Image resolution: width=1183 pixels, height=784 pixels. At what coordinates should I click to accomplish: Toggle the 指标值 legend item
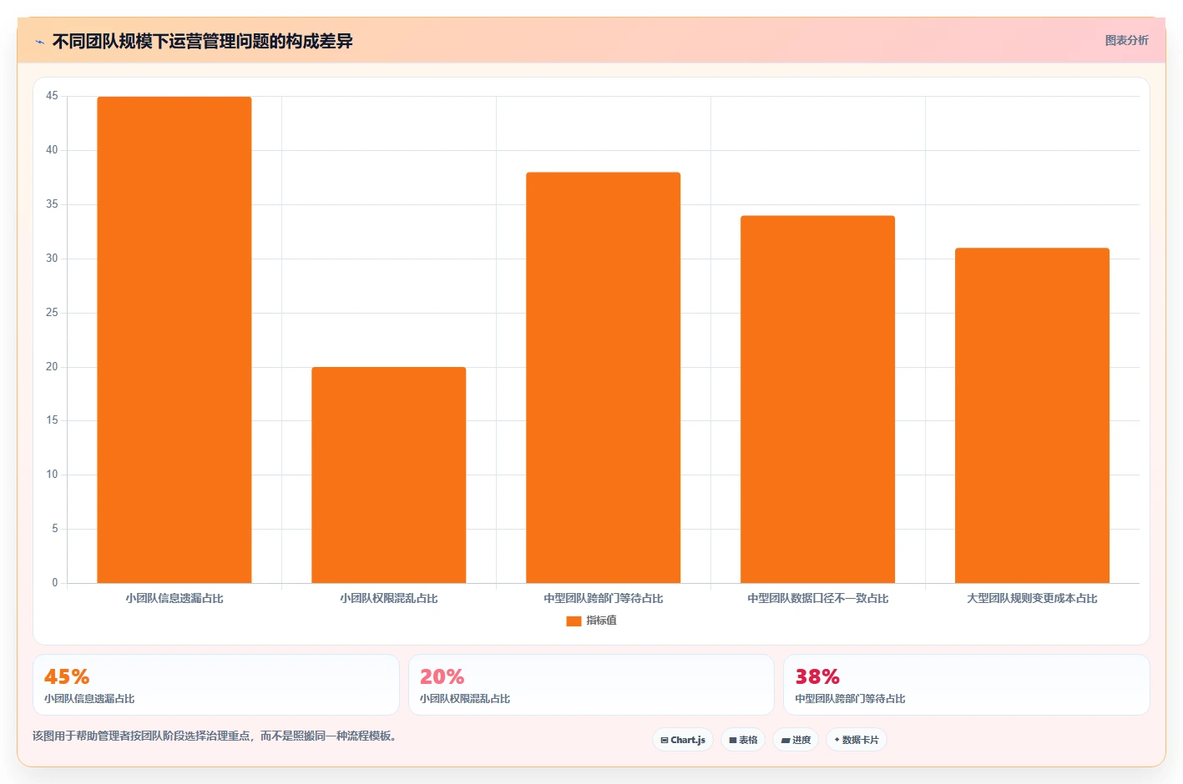point(591,621)
